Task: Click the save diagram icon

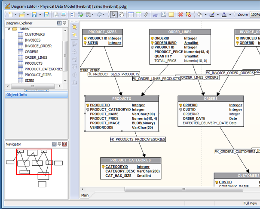Action: coord(34,15)
